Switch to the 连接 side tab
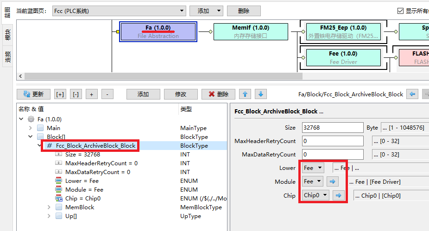Viewport: 429px width, 231px height. click(8, 56)
